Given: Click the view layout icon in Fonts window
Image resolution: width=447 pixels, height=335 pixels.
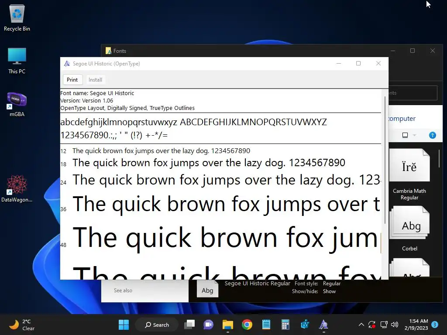Looking at the screenshot, I should (x=405, y=135).
